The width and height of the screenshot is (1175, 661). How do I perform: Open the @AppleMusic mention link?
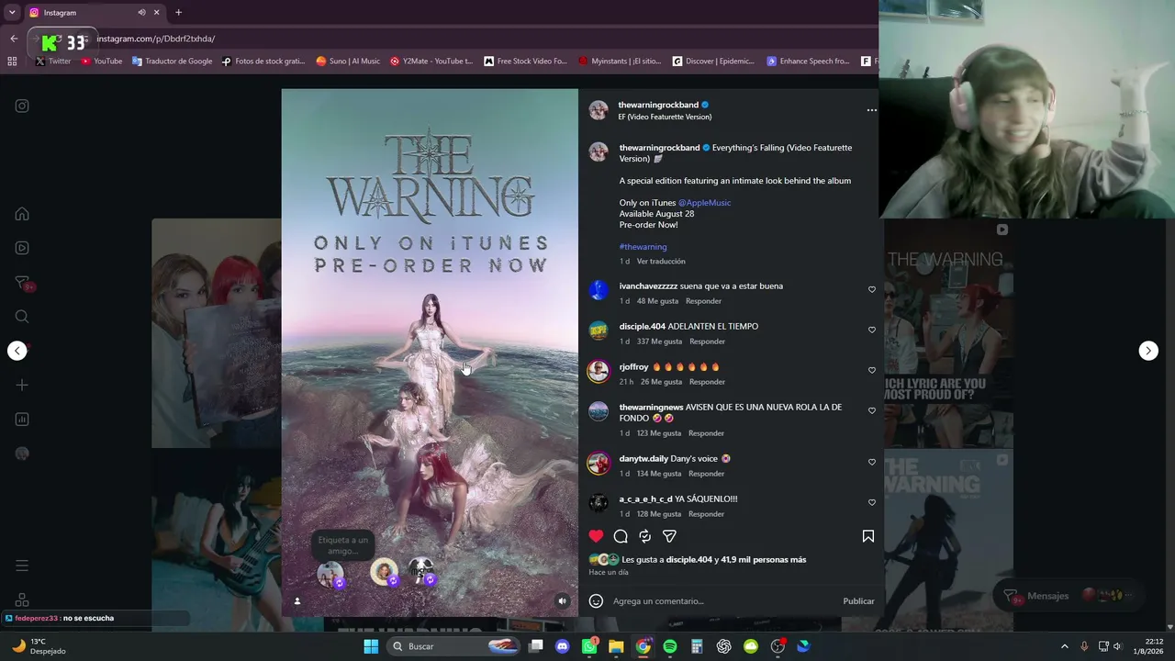coord(704,203)
